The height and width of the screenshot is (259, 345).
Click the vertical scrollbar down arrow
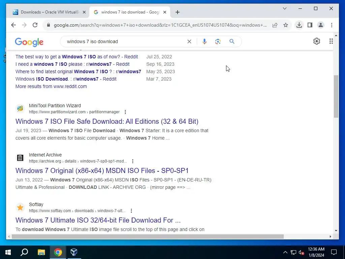pos(336,231)
